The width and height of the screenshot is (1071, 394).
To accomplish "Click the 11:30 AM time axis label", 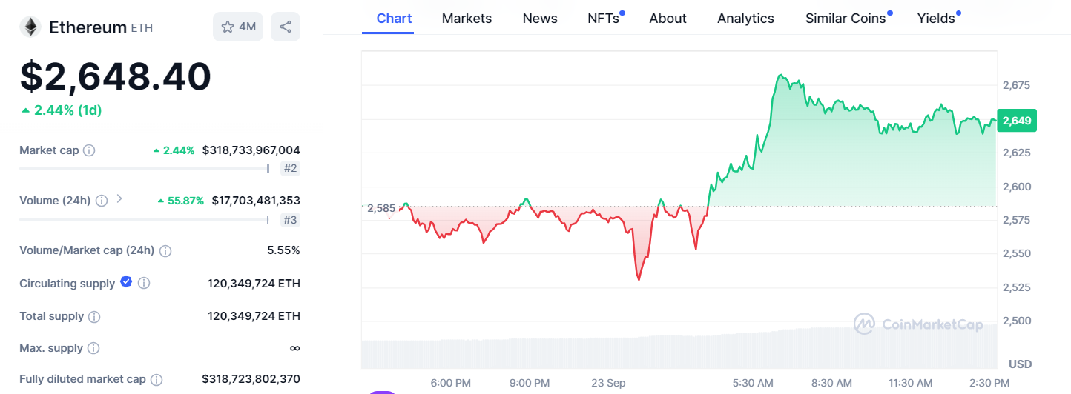I will [909, 383].
